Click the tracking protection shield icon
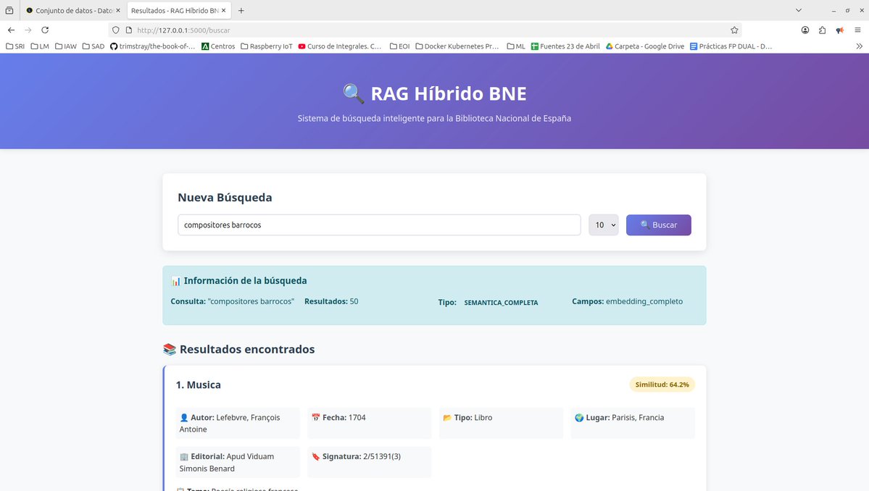 (116, 30)
